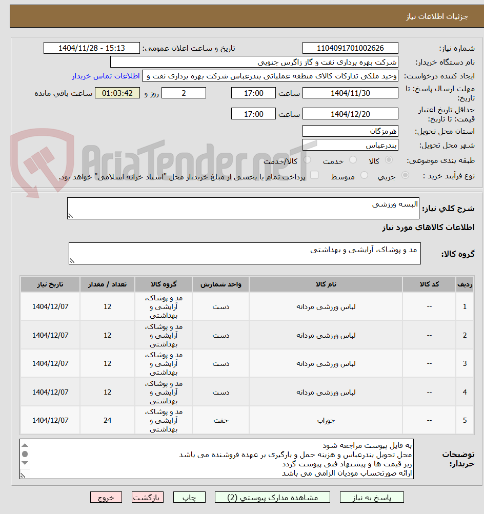Click لباس ورزشی مردانه in row 3
Screen dimensions: 484x514
coord(326,363)
